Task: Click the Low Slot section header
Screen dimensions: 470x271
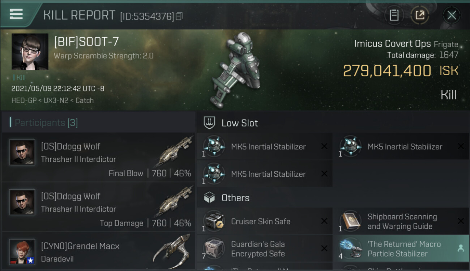Action: coord(333,123)
